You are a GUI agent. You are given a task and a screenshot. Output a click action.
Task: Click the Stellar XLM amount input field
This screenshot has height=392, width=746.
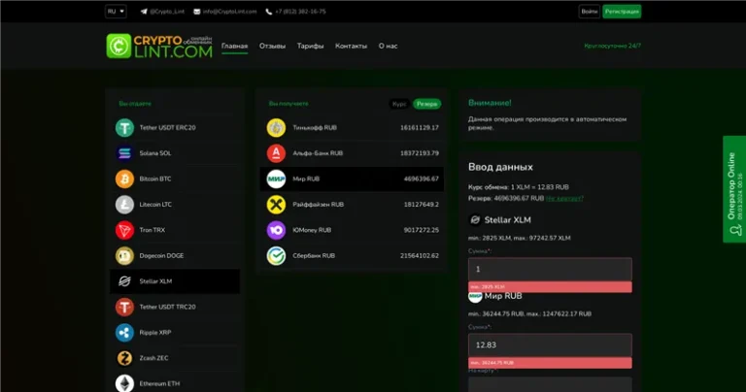[550, 269]
